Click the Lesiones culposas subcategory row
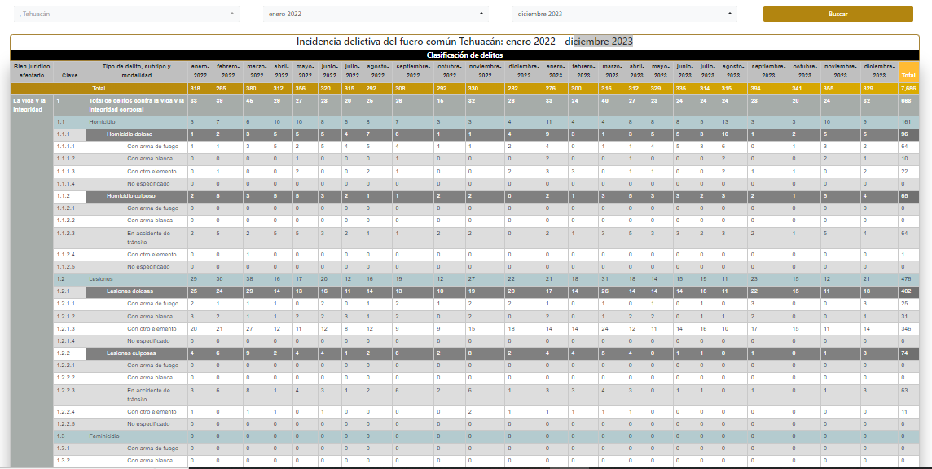Image resolution: width=932 pixels, height=469 pixels. coord(131,353)
